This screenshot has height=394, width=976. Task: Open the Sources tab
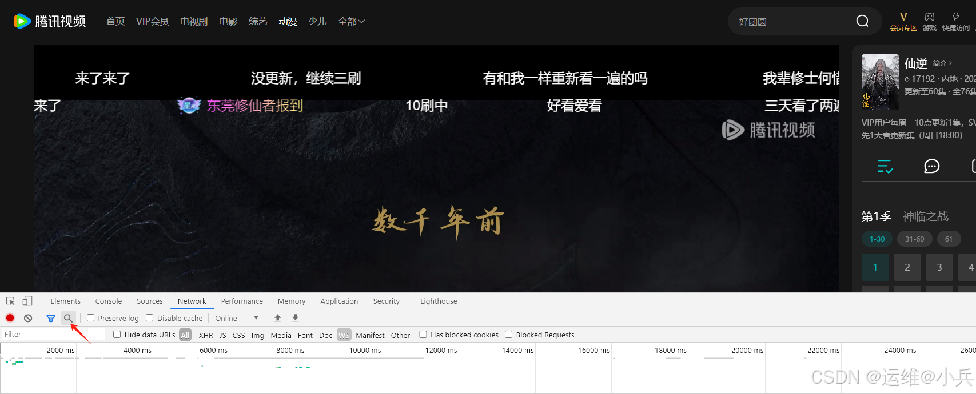point(149,301)
